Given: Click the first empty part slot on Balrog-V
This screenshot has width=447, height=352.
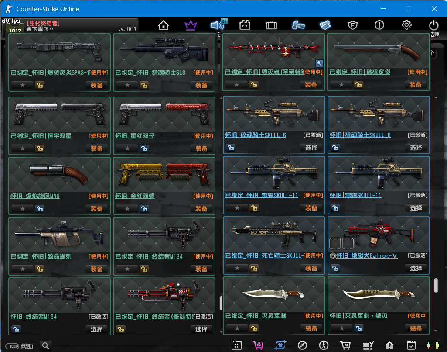Looking at the screenshot, I should point(335,244).
